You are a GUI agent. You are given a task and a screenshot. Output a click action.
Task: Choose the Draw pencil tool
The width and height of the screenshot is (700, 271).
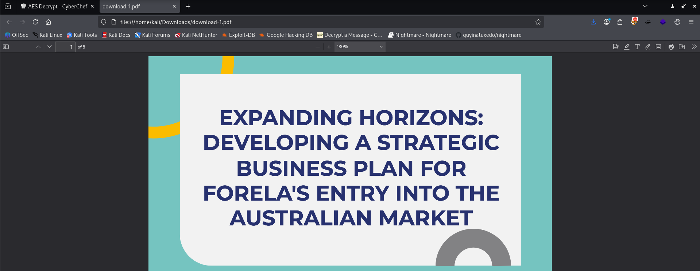(x=648, y=47)
